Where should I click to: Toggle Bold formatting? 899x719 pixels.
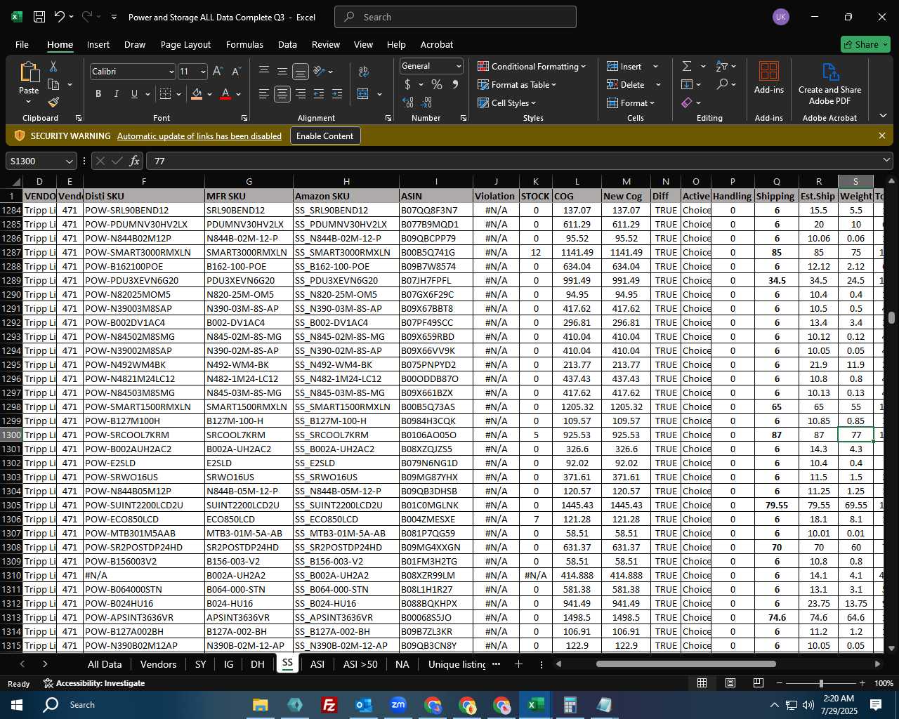(98, 94)
